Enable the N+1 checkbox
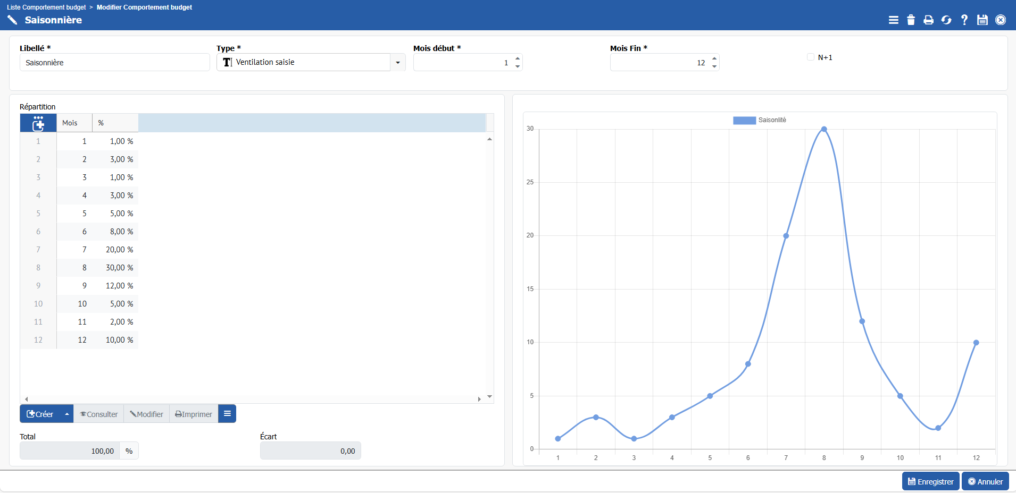The width and height of the screenshot is (1016, 493). click(811, 57)
